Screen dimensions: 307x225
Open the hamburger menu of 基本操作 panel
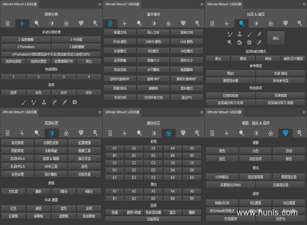point(202,4)
